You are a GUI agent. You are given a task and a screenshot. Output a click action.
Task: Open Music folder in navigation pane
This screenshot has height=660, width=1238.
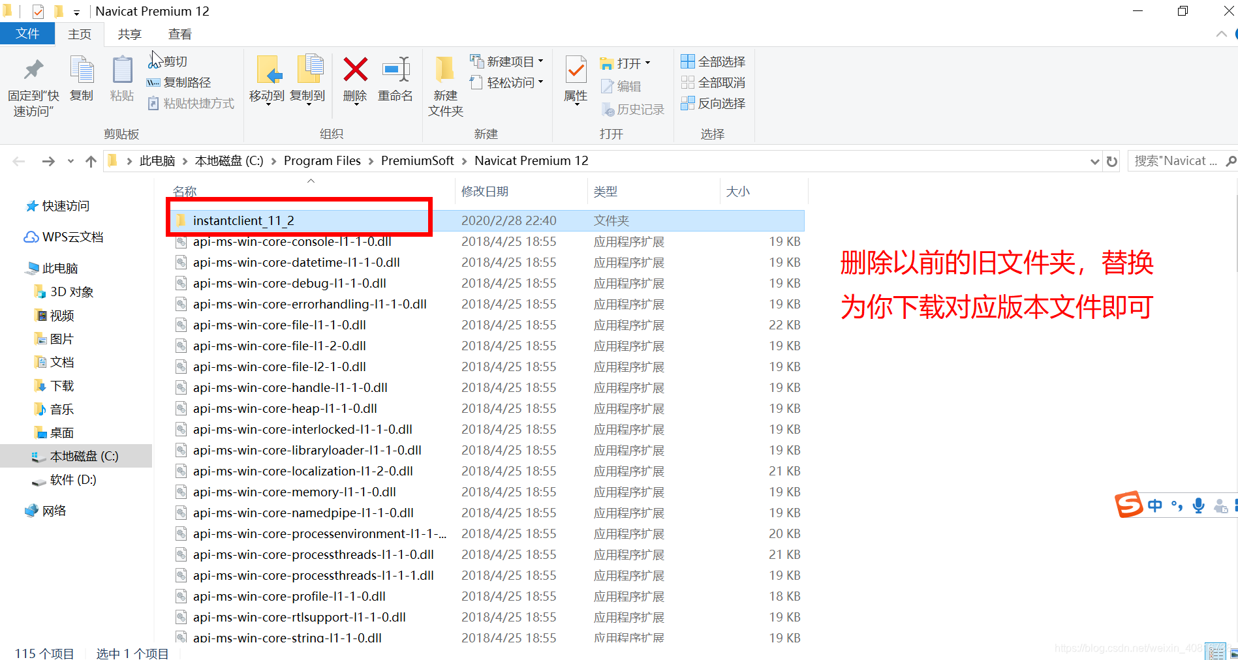[x=54, y=410]
